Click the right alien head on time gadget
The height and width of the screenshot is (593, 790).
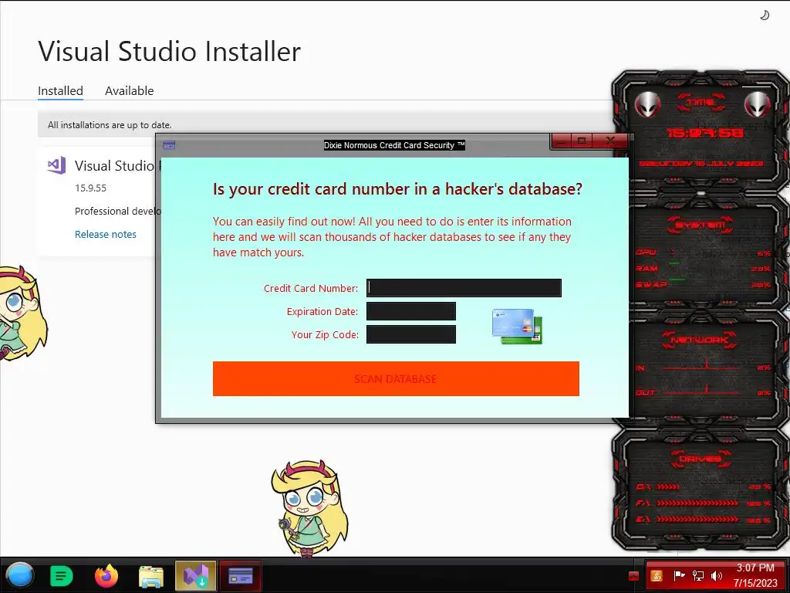coord(758,105)
